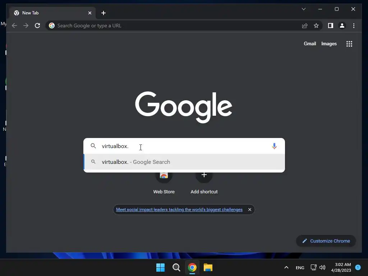Click the browser back arrow
368x276 pixels.
14,26
